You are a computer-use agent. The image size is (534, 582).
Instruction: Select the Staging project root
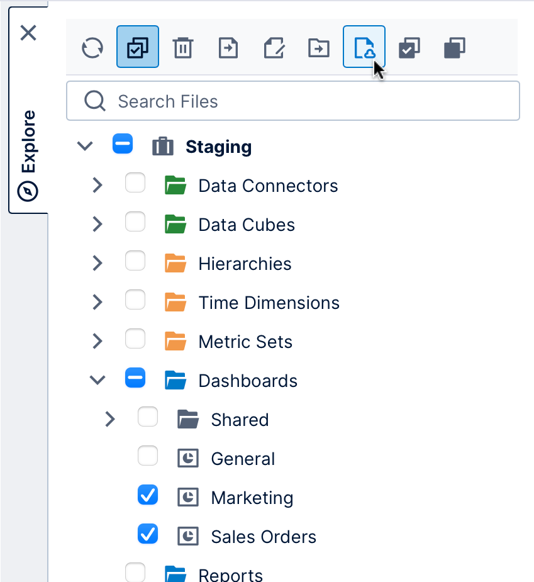218,146
